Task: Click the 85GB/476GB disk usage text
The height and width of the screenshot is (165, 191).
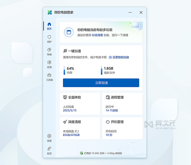Action: point(71,135)
